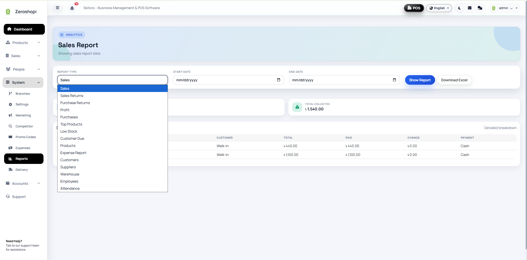Expand the People sidebar menu

click(x=23, y=69)
